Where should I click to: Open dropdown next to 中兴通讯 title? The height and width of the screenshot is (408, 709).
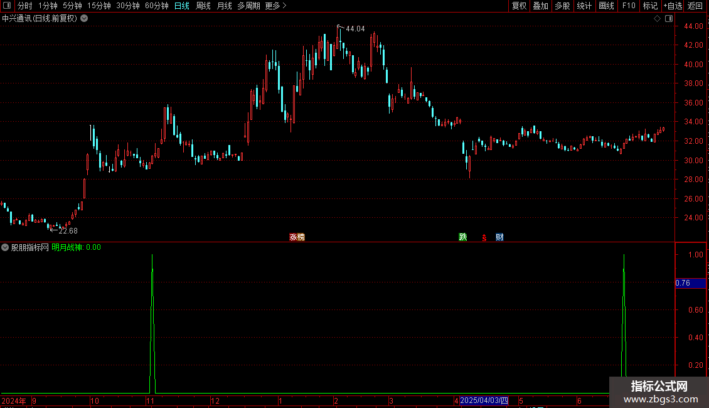[x=84, y=19]
